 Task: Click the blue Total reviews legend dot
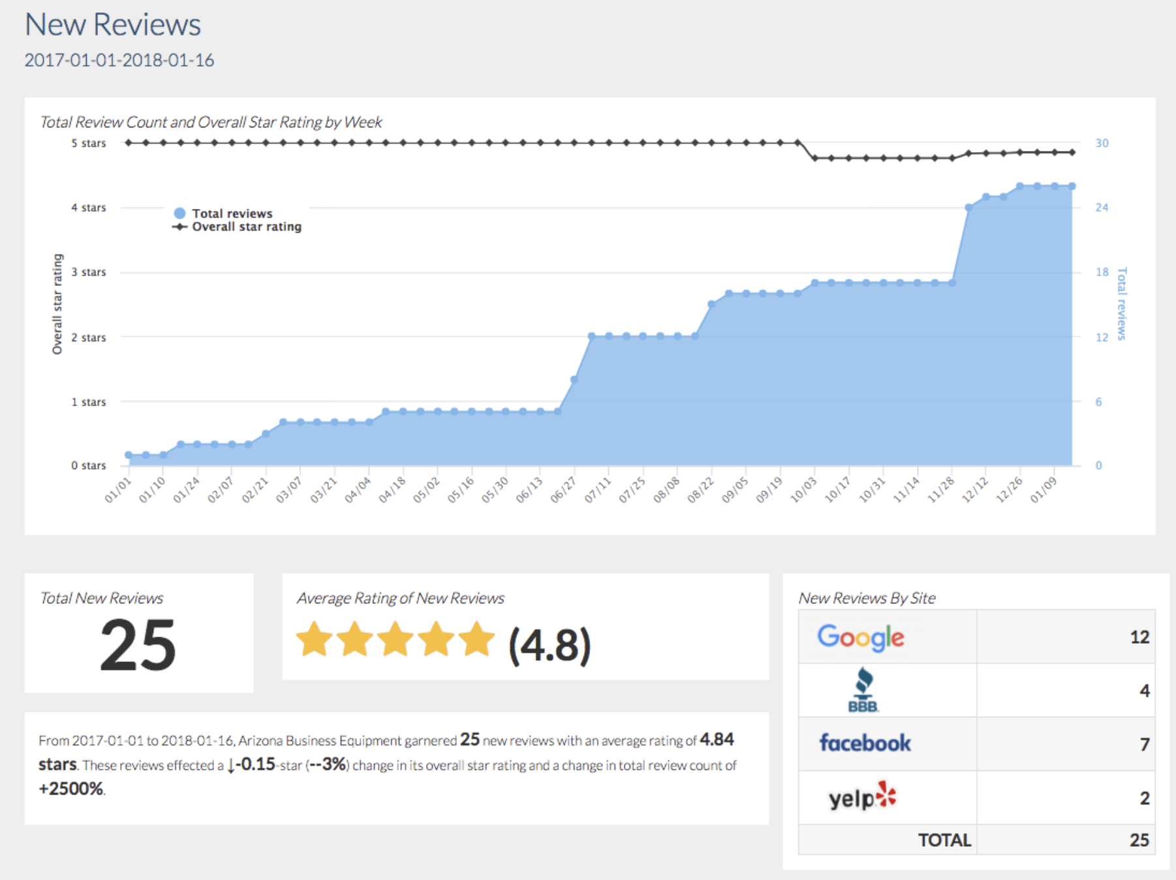click(179, 213)
